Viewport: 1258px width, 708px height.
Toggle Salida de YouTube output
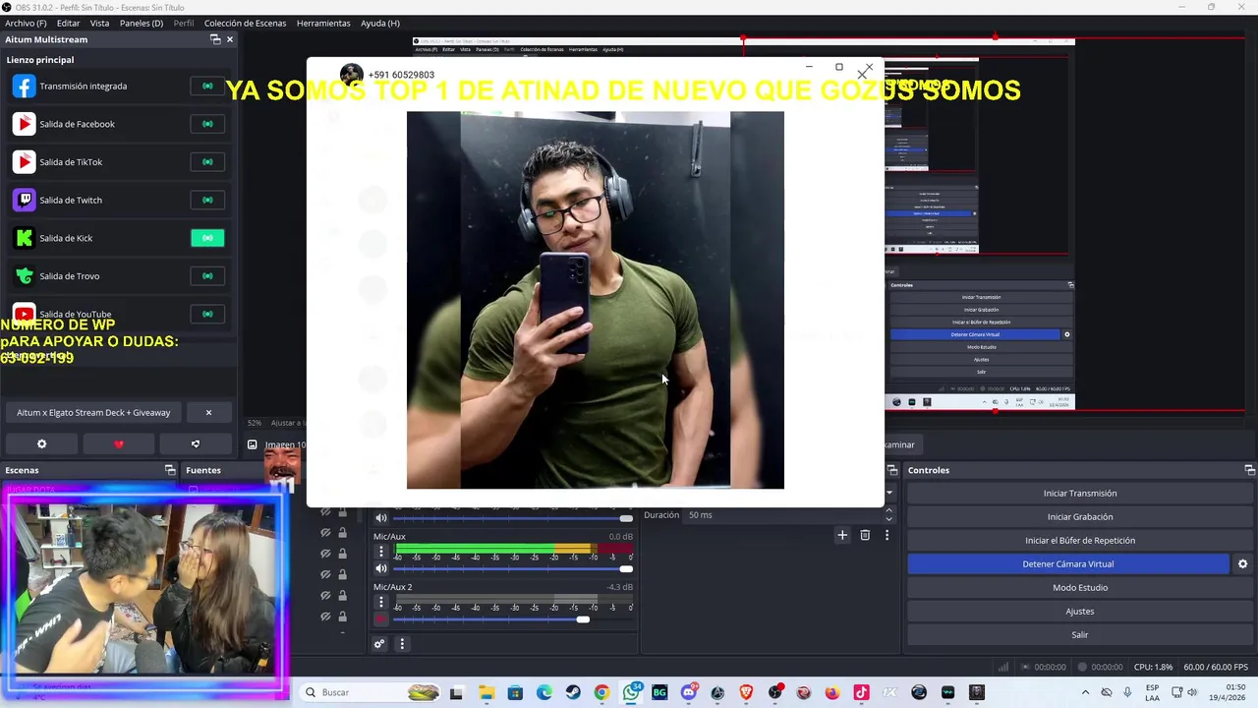tap(207, 315)
